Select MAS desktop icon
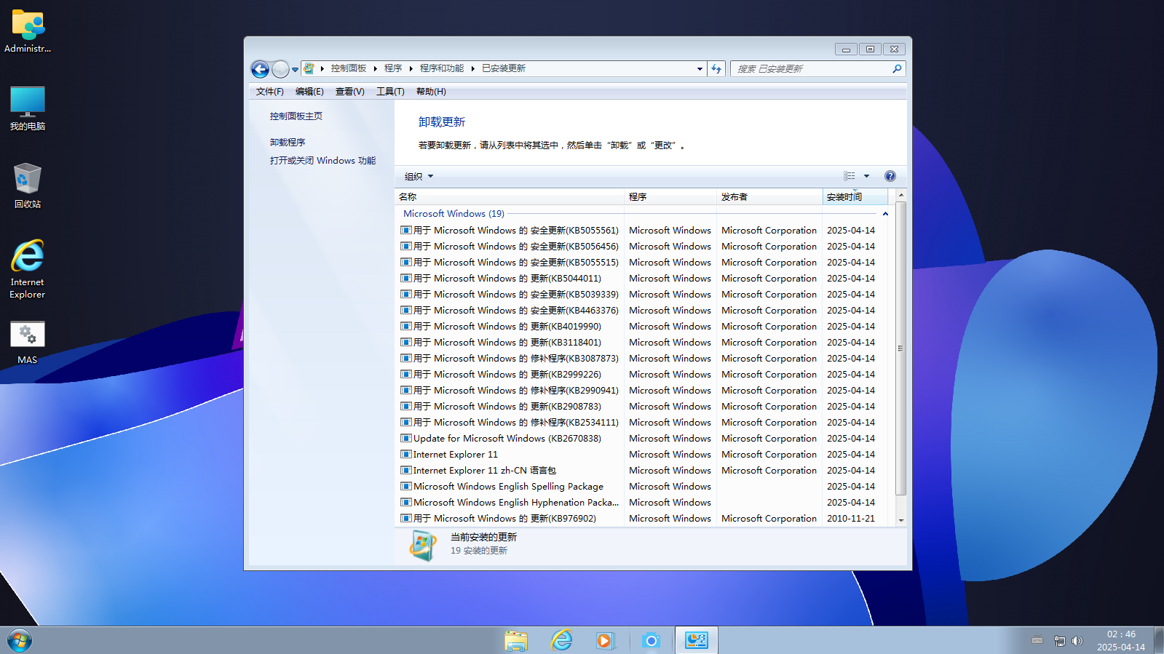The image size is (1164, 654). (x=28, y=343)
